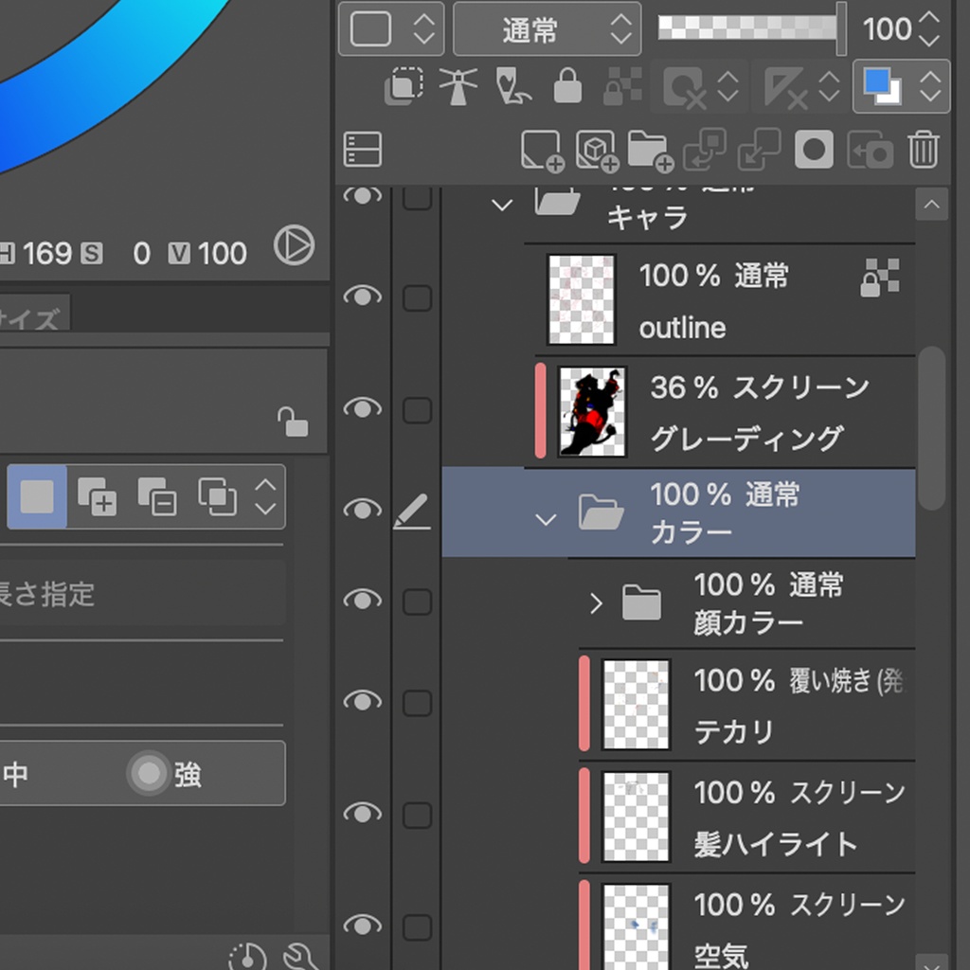Create new layer folder
Image resolution: width=970 pixels, height=970 pixels.
point(651,150)
